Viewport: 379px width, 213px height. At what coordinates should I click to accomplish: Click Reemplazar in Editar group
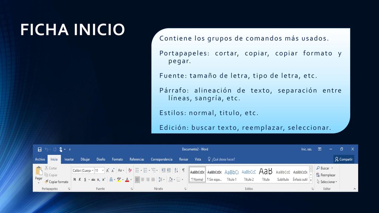(326, 175)
